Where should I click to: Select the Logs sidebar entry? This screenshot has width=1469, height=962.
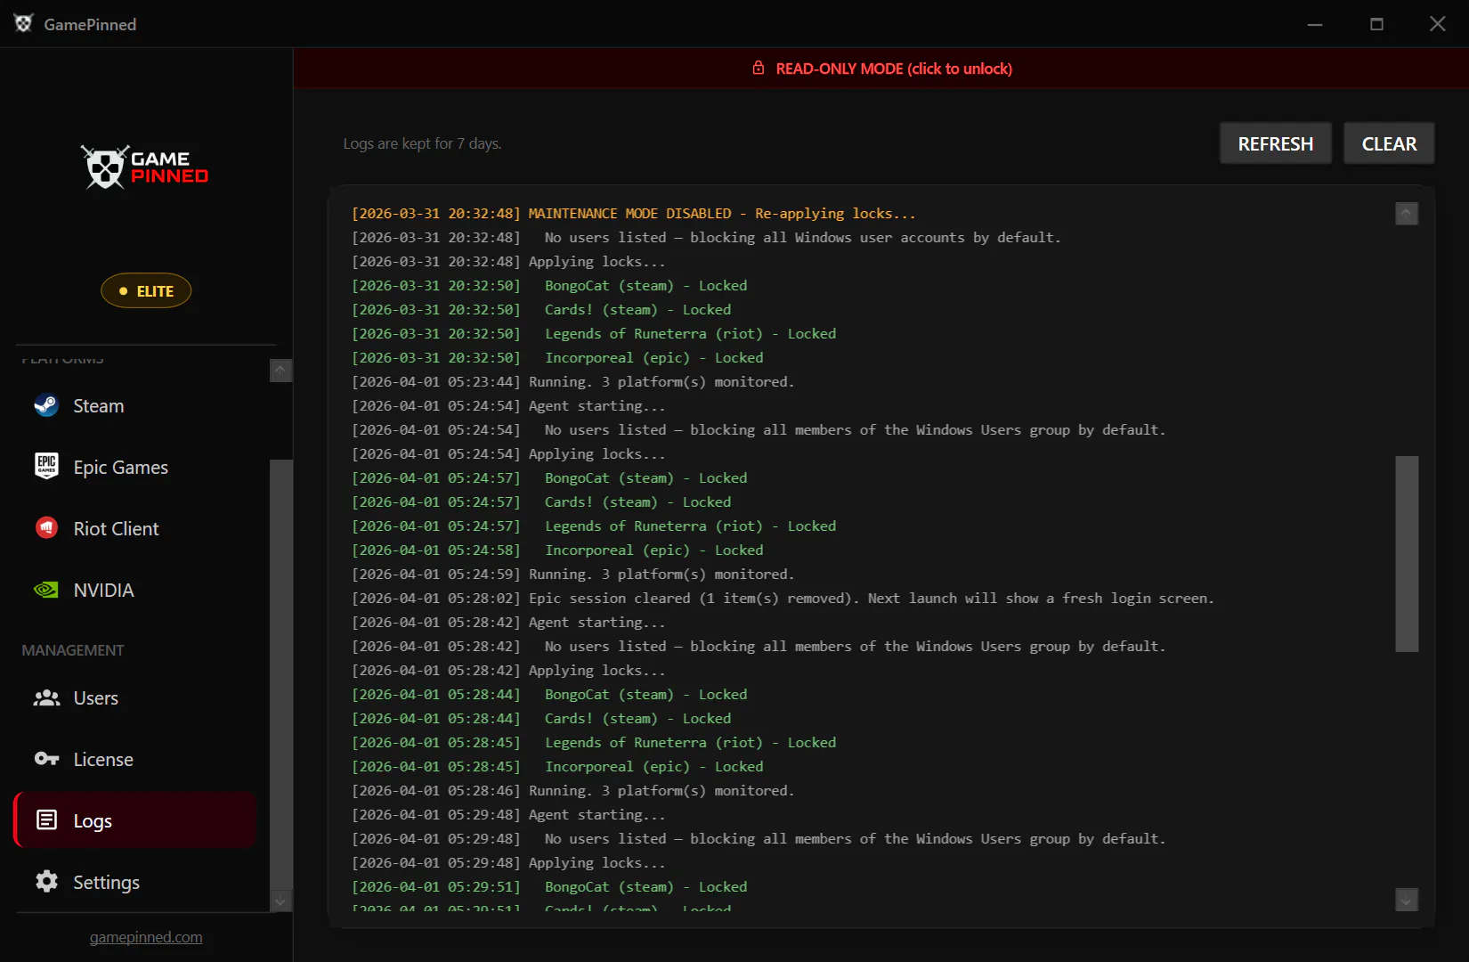[135, 820]
